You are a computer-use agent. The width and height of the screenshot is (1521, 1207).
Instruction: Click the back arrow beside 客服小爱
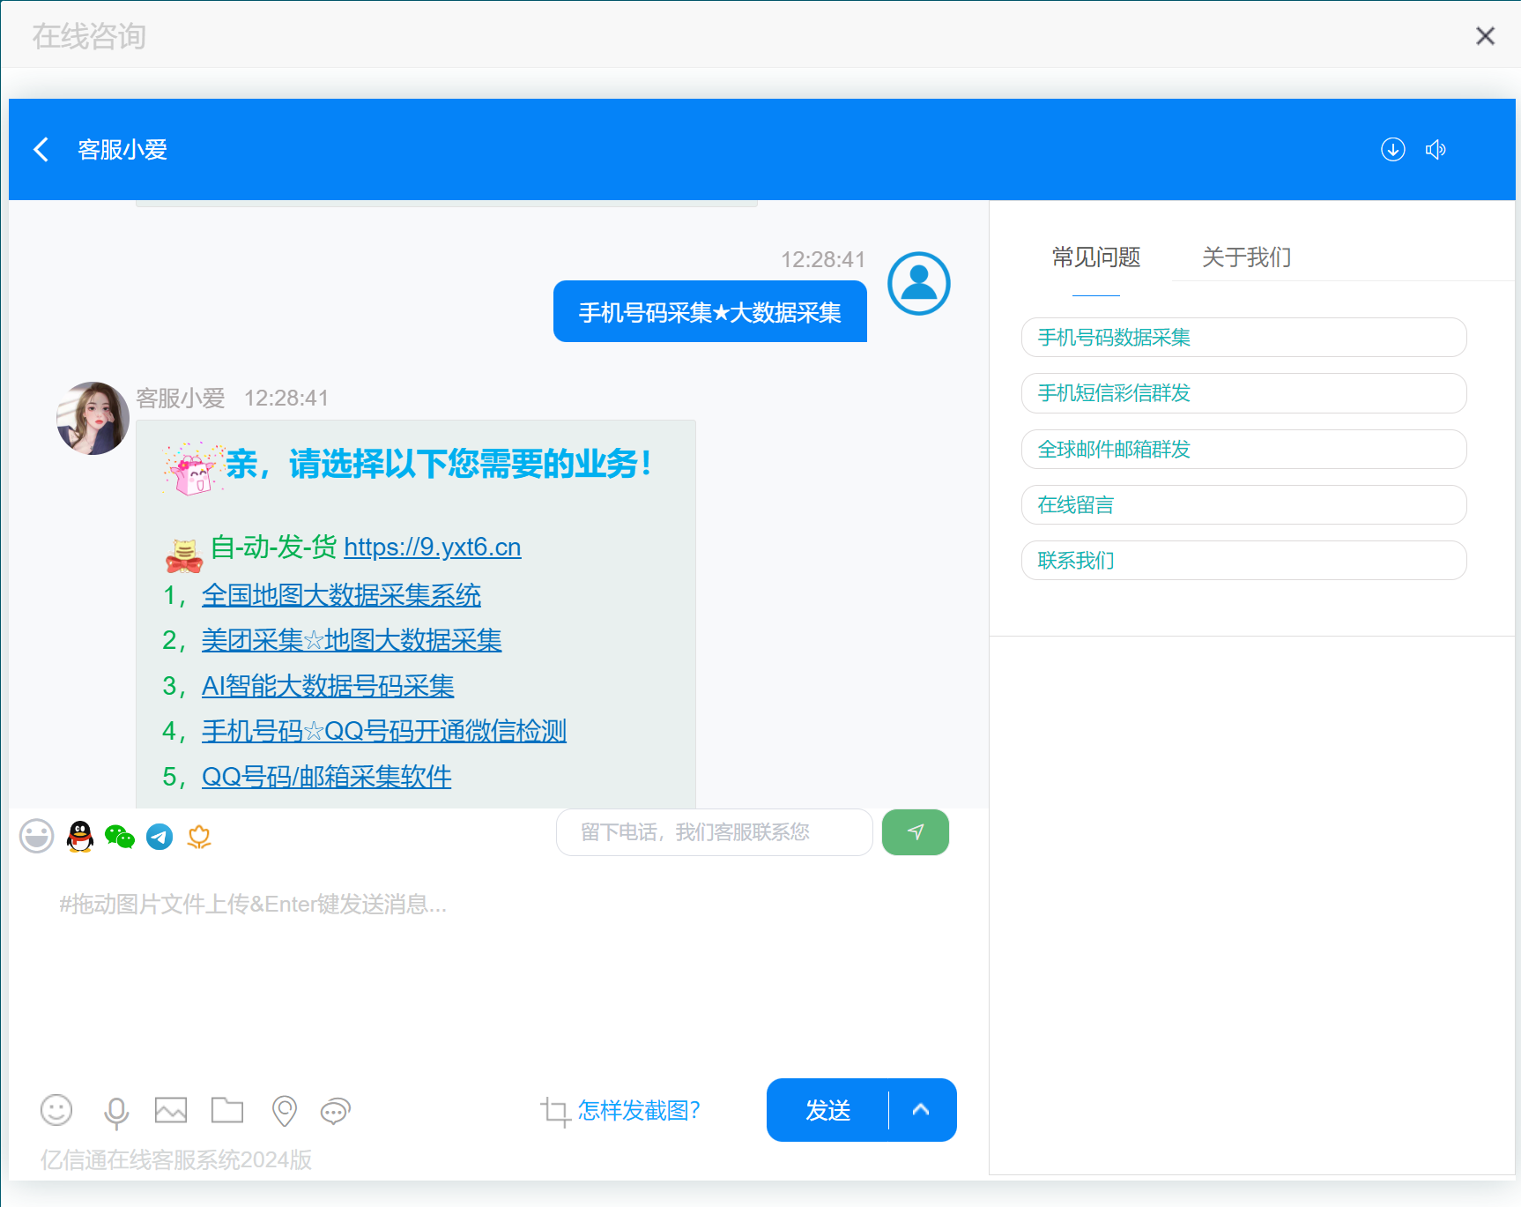click(41, 149)
